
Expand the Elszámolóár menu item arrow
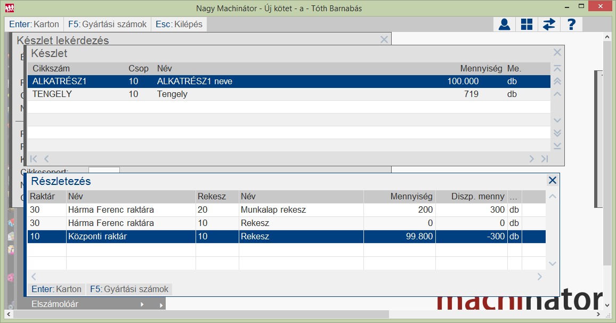click(x=142, y=304)
